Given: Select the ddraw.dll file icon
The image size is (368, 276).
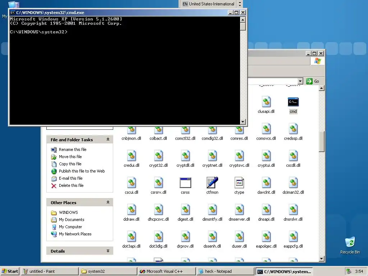Looking at the screenshot, I should 132,210.
